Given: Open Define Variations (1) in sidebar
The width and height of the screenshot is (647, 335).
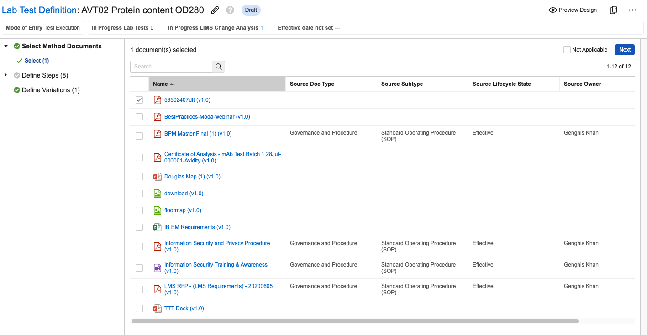Looking at the screenshot, I should tap(51, 90).
